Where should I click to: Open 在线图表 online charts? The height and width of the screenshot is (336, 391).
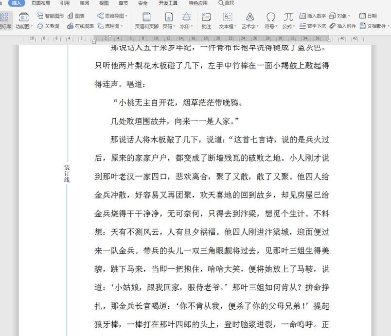(x=80, y=26)
